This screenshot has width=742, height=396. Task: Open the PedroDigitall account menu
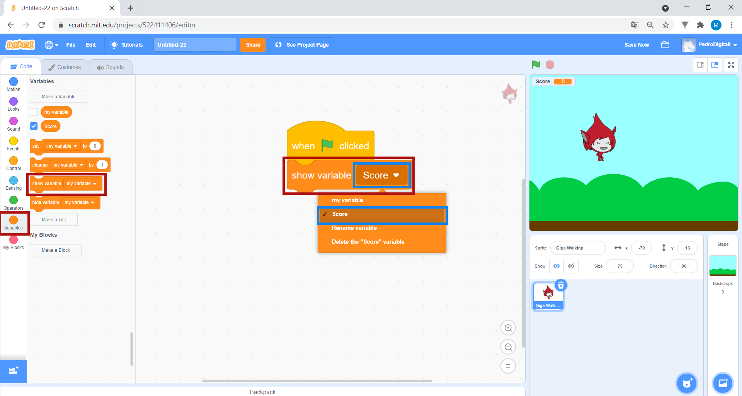pos(710,45)
